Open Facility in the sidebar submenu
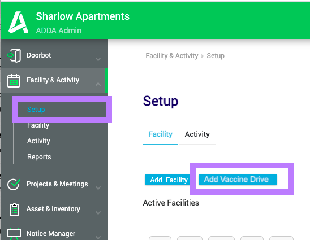This screenshot has height=240, width=310. (38, 125)
